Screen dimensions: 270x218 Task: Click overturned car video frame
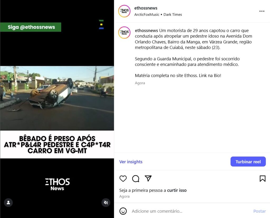coord(57,98)
